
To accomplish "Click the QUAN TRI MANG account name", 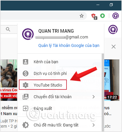I will 56,31.
